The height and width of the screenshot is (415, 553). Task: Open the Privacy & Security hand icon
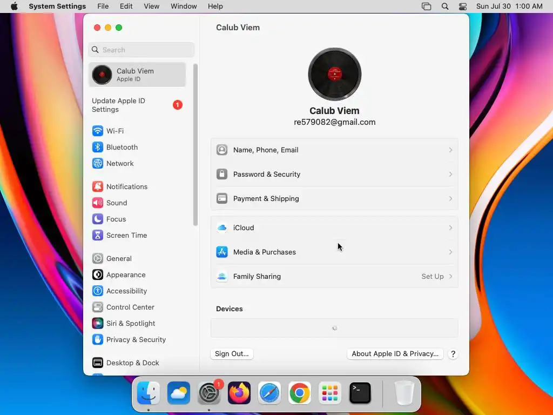[98, 340]
